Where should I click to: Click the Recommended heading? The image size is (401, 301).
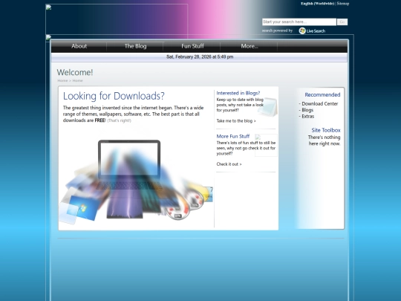click(x=322, y=94)
